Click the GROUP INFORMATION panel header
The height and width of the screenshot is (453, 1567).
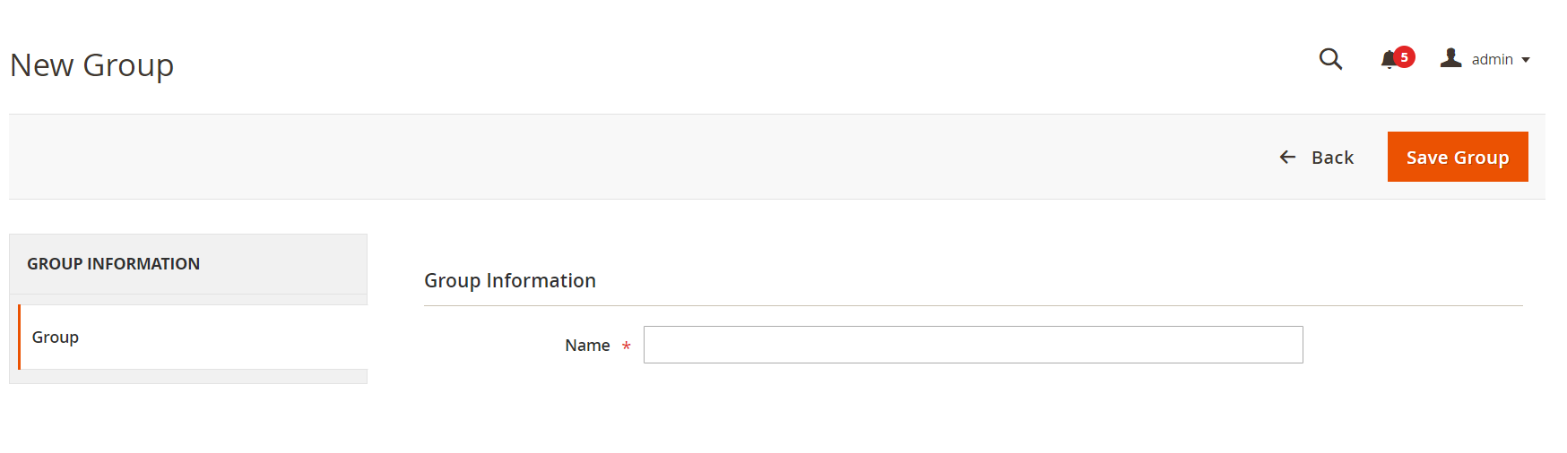point(114,264)
